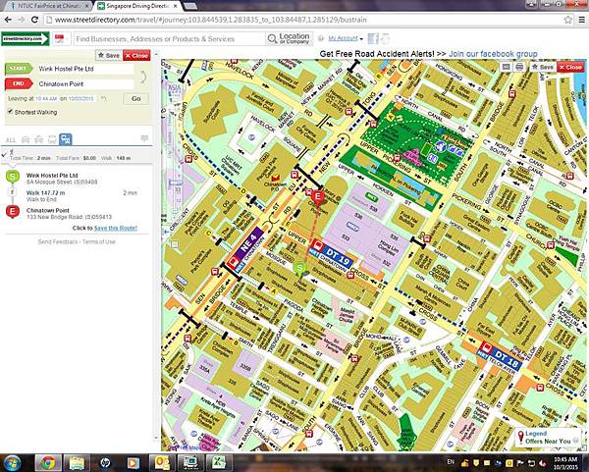
Task: Change the leaving time 10:44 AM
Action: pyautogui.click(x=46, y=99)
